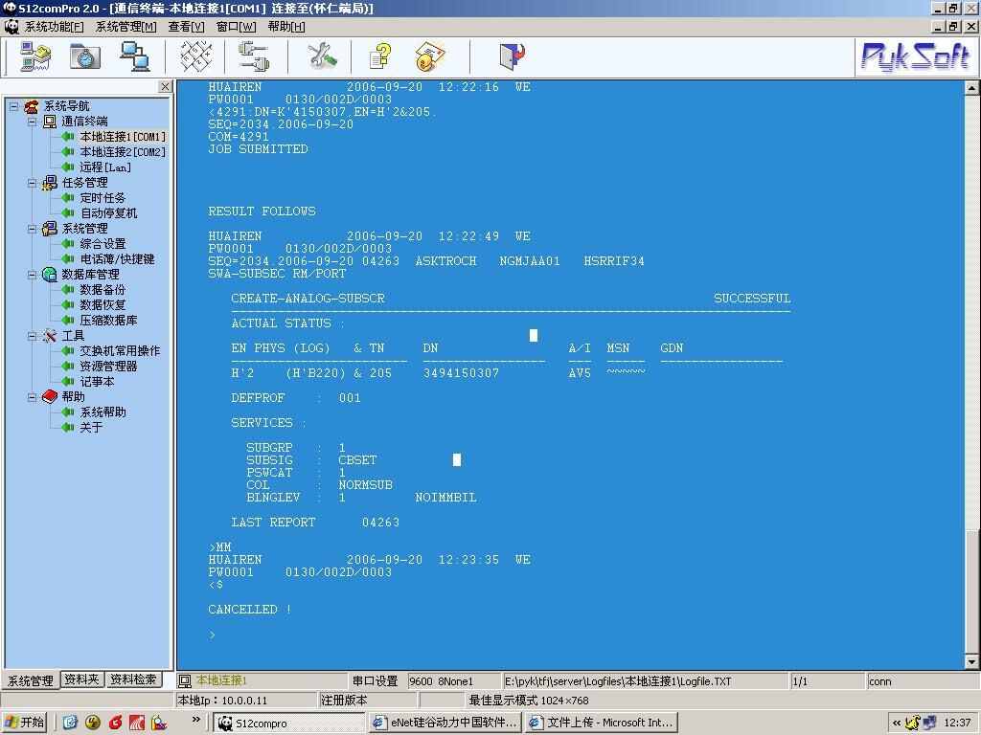Click the networked computers toolbar icon
This screenshot has width=981, height=735.
(135, 57)
